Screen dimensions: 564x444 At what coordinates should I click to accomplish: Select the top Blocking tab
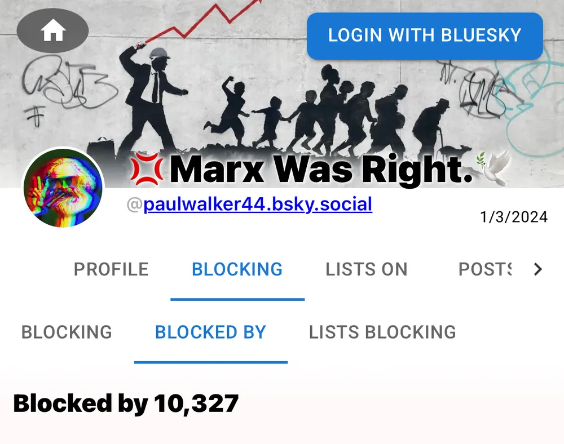(237, 269)
